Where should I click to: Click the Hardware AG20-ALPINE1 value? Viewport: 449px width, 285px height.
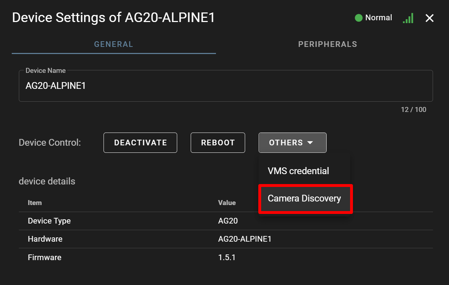pos(244,239)
